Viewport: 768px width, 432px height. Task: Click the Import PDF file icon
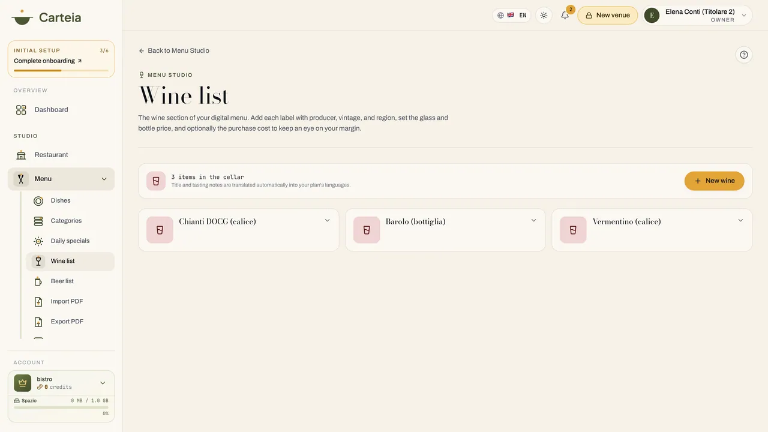pyautogui.click(x=38, y=302)
